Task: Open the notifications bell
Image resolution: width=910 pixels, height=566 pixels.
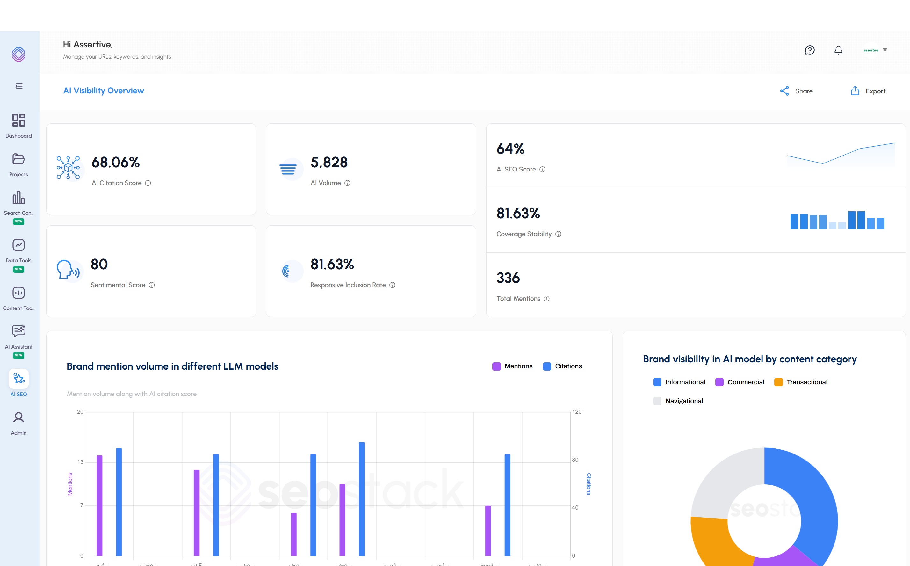Action: click(839, 50)
